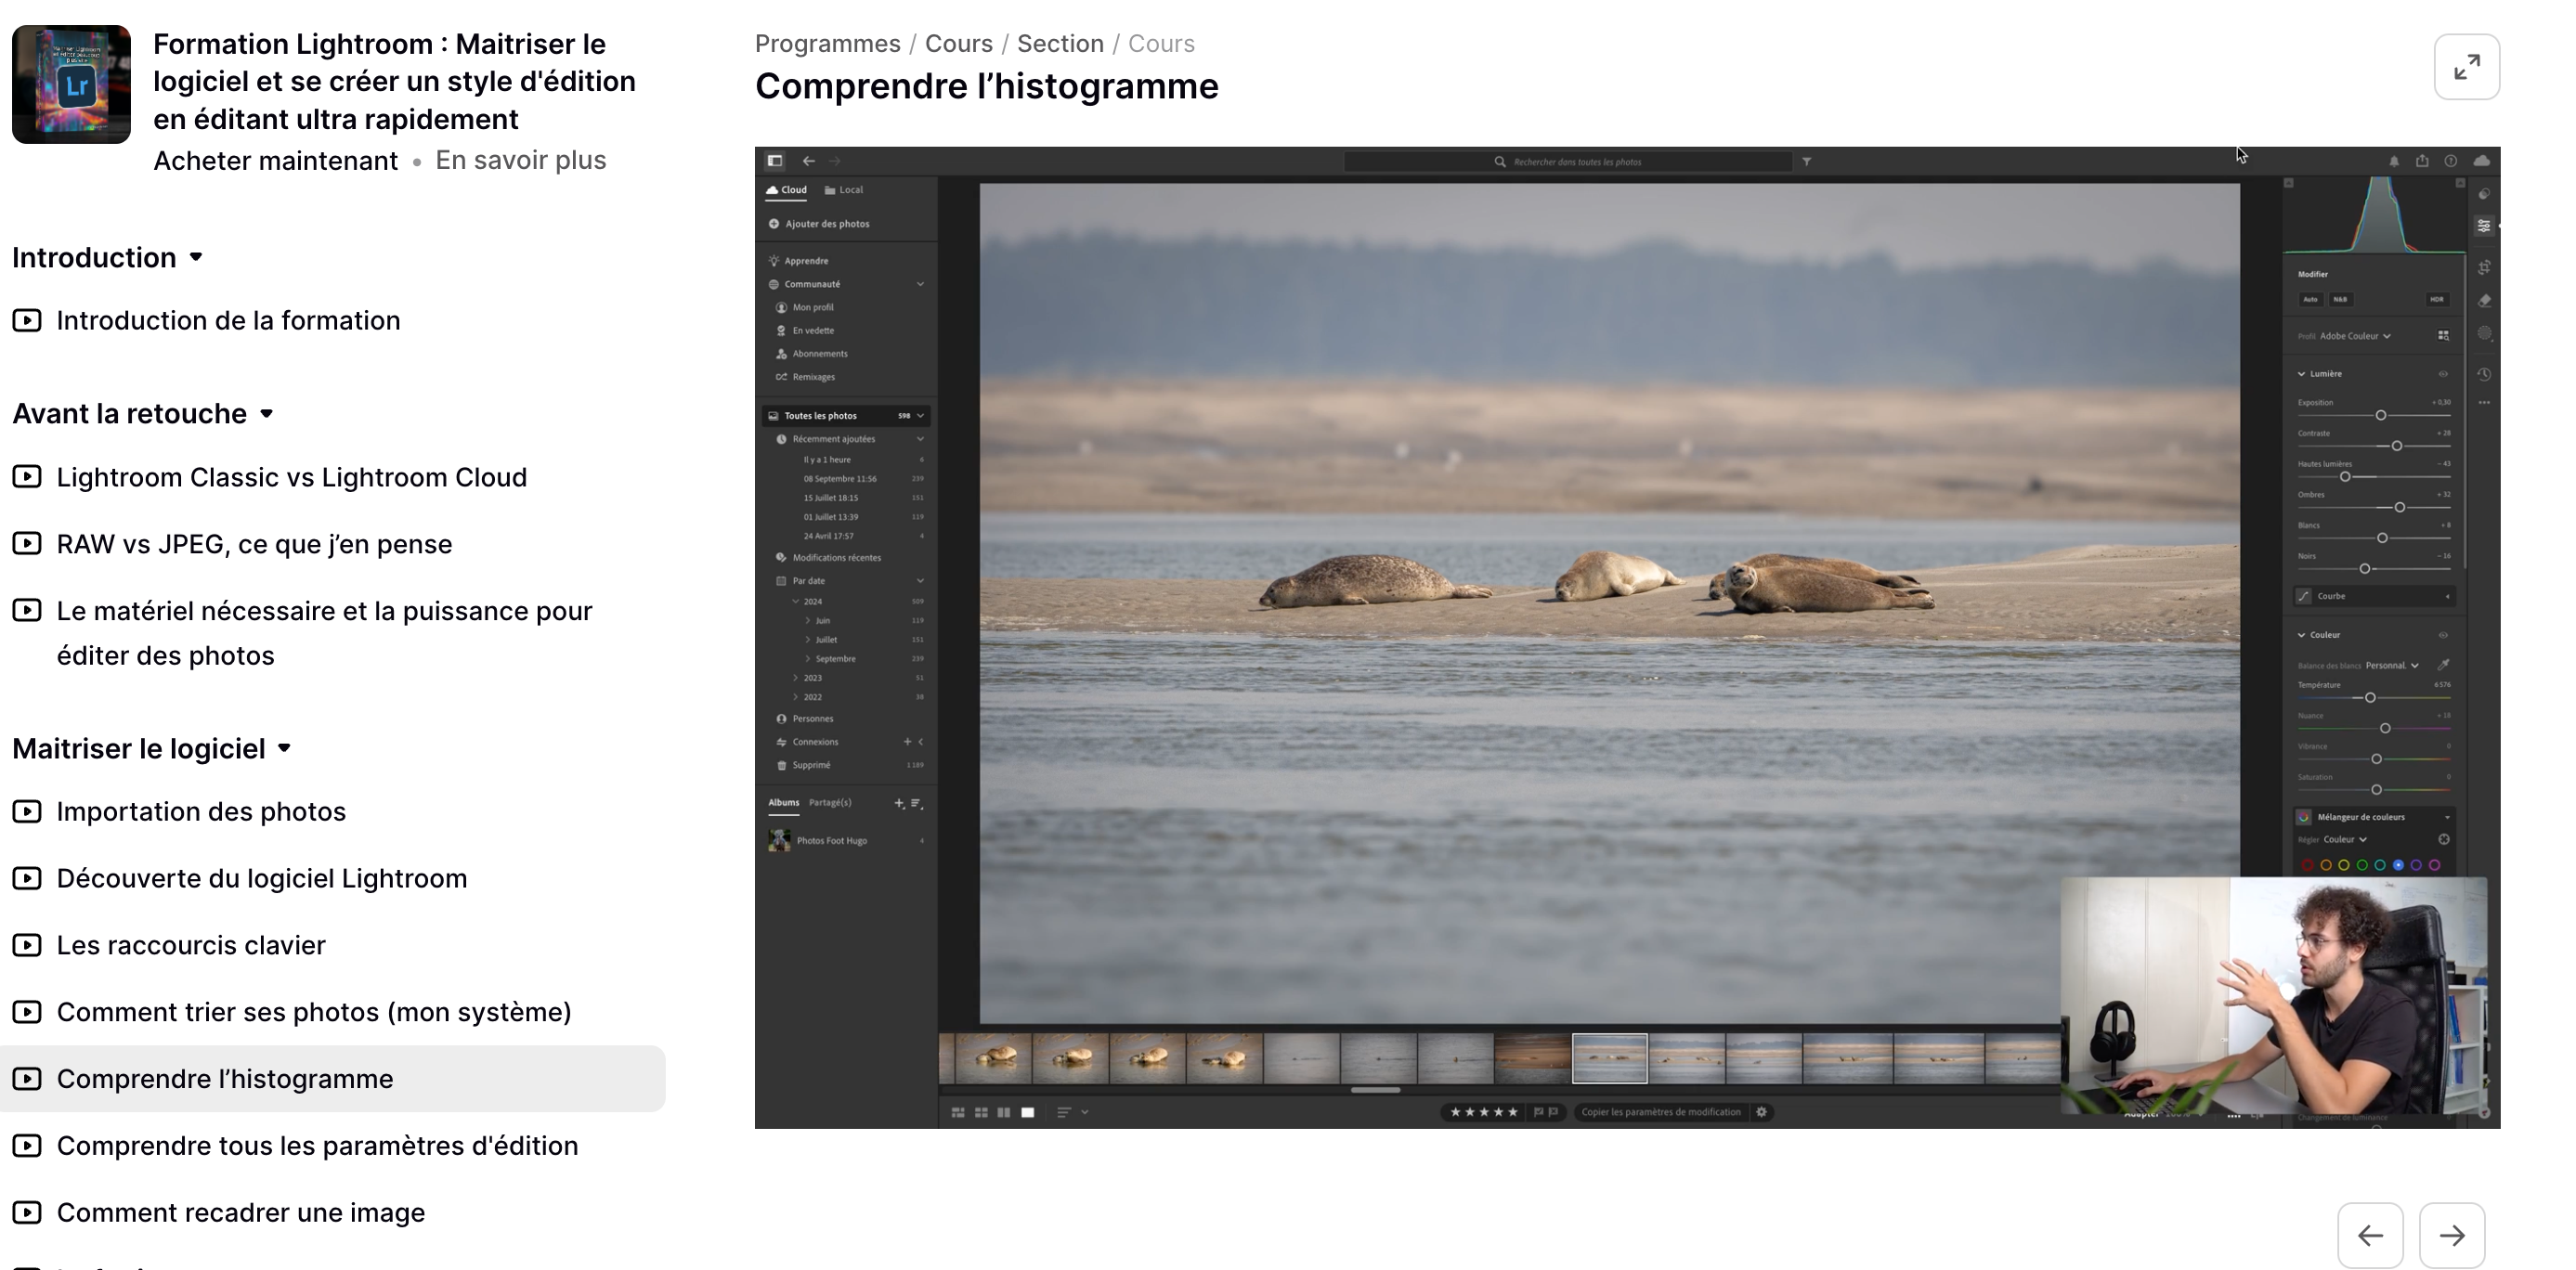This screenshot has width=2576, height=1270.
Task: Click the Acheter maintenant link
Action: pyautogui.click(x=275, y=161)
